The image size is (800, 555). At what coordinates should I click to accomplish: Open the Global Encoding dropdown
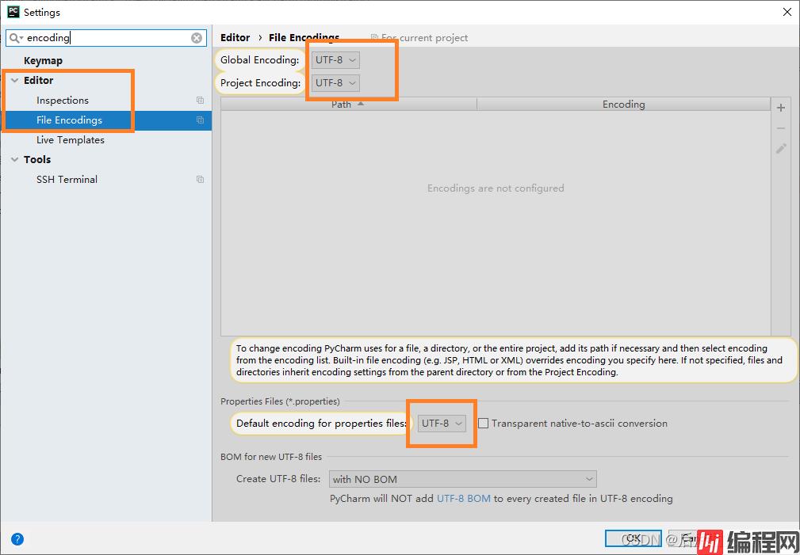[x=335, y=60]
